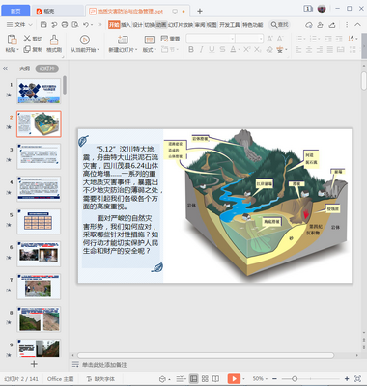Click the fit slide to window icon

[x=357, y=379]
